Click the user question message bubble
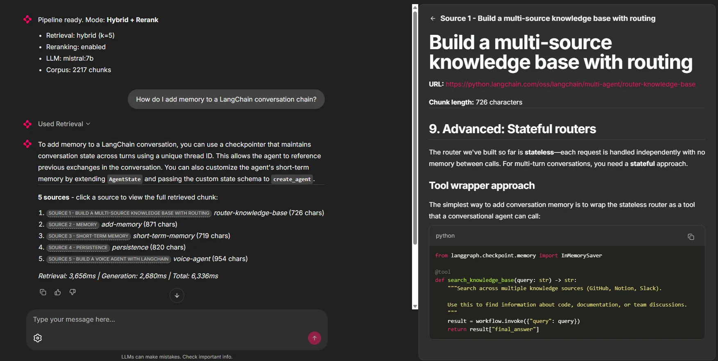718x361 pixels. pyautogui.click(x=226, y=99)
